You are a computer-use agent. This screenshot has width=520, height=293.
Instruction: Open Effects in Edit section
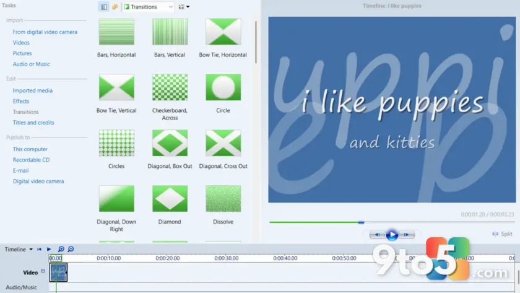(x=21, y=101)
